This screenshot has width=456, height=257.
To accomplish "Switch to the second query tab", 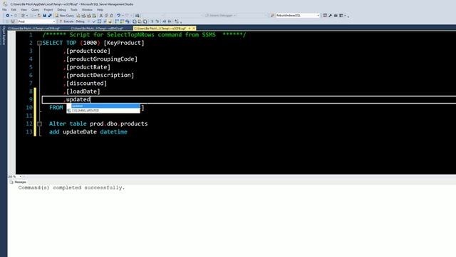I will point(97,29).
